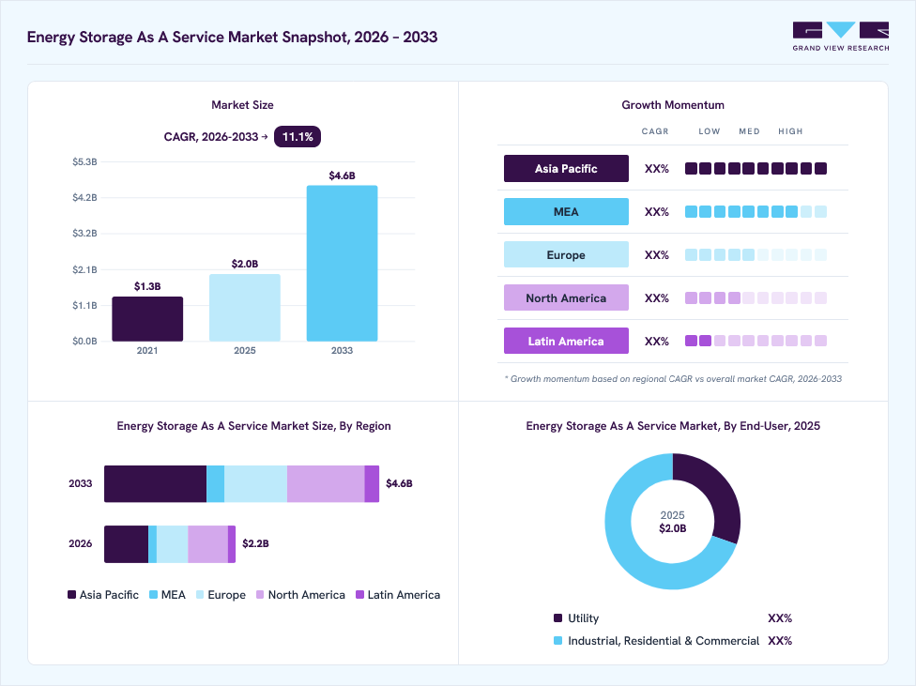The image size is (916, 686).
Task: Click the Utility legend swatch
Action: coord(557,618)
